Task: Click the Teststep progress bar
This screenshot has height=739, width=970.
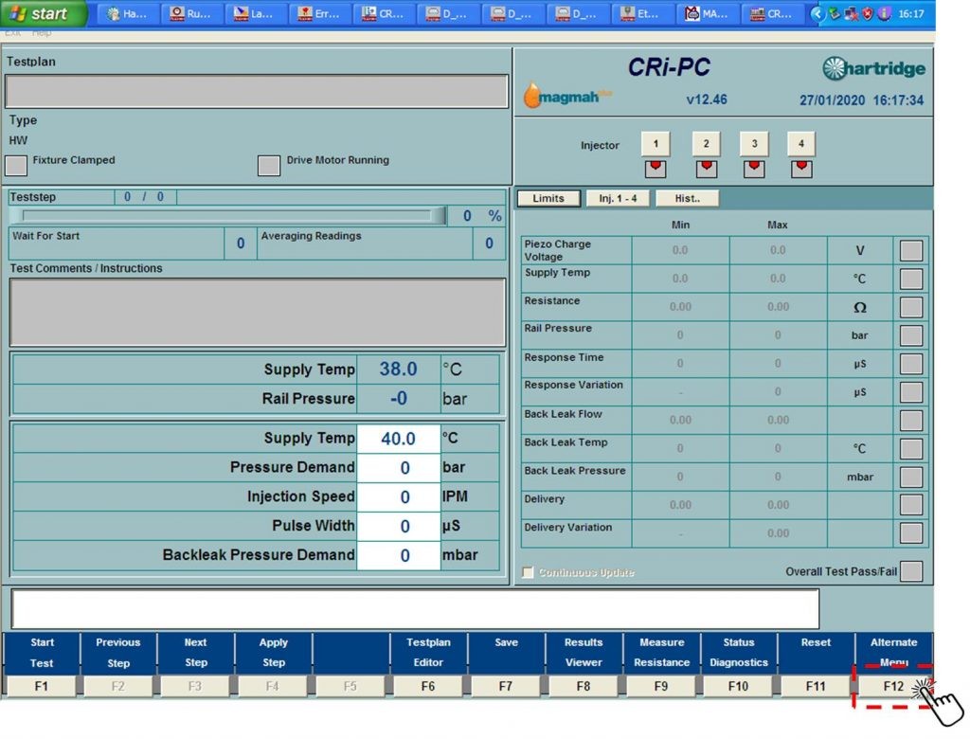Action: click(x=227, y=215)
